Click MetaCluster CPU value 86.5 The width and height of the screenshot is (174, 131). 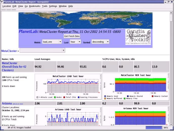(x=137, y=67)
